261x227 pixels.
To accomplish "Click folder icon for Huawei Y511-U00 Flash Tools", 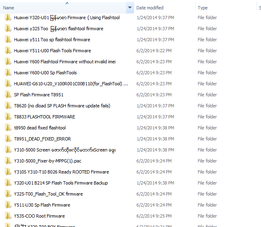I will coord(8,51).
